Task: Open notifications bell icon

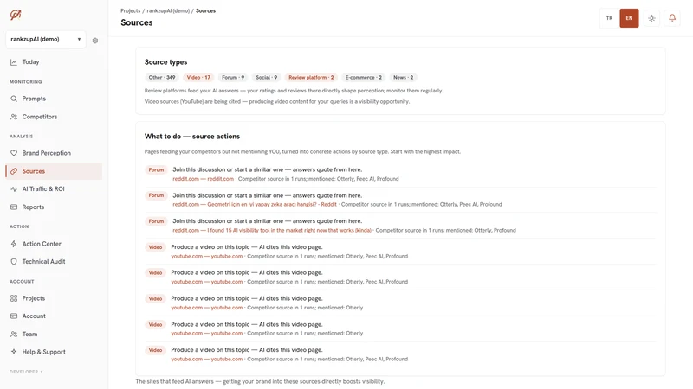Action: tap(672, 18)
